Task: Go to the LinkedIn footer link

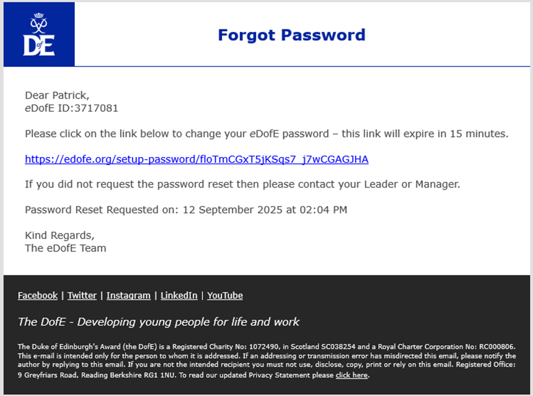Action: tap(179, 295)
